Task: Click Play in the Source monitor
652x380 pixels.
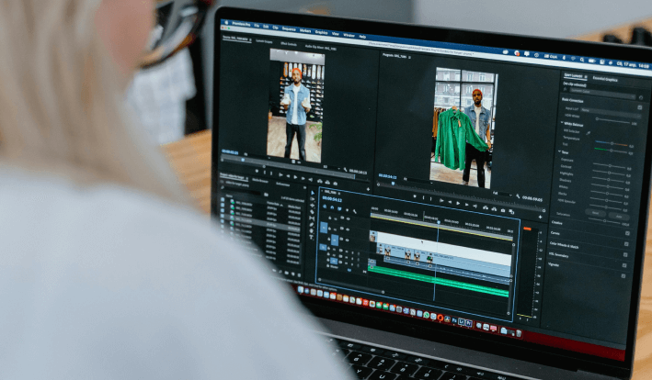Action: (x=295, y=177)
